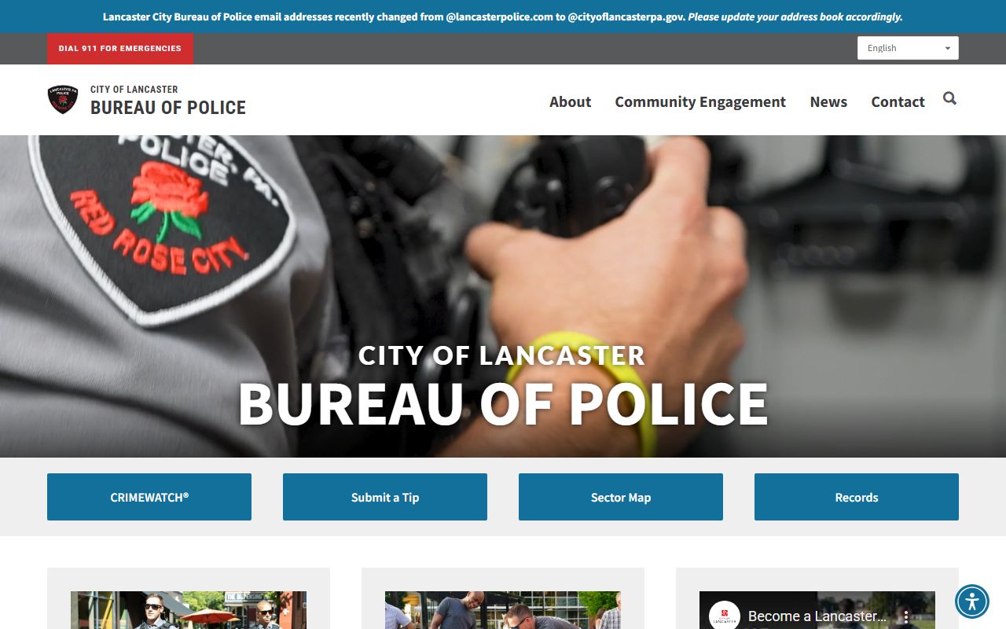Click the Become a Lancaster video title
Screen dimensions: 1006x629
[817, 616]
